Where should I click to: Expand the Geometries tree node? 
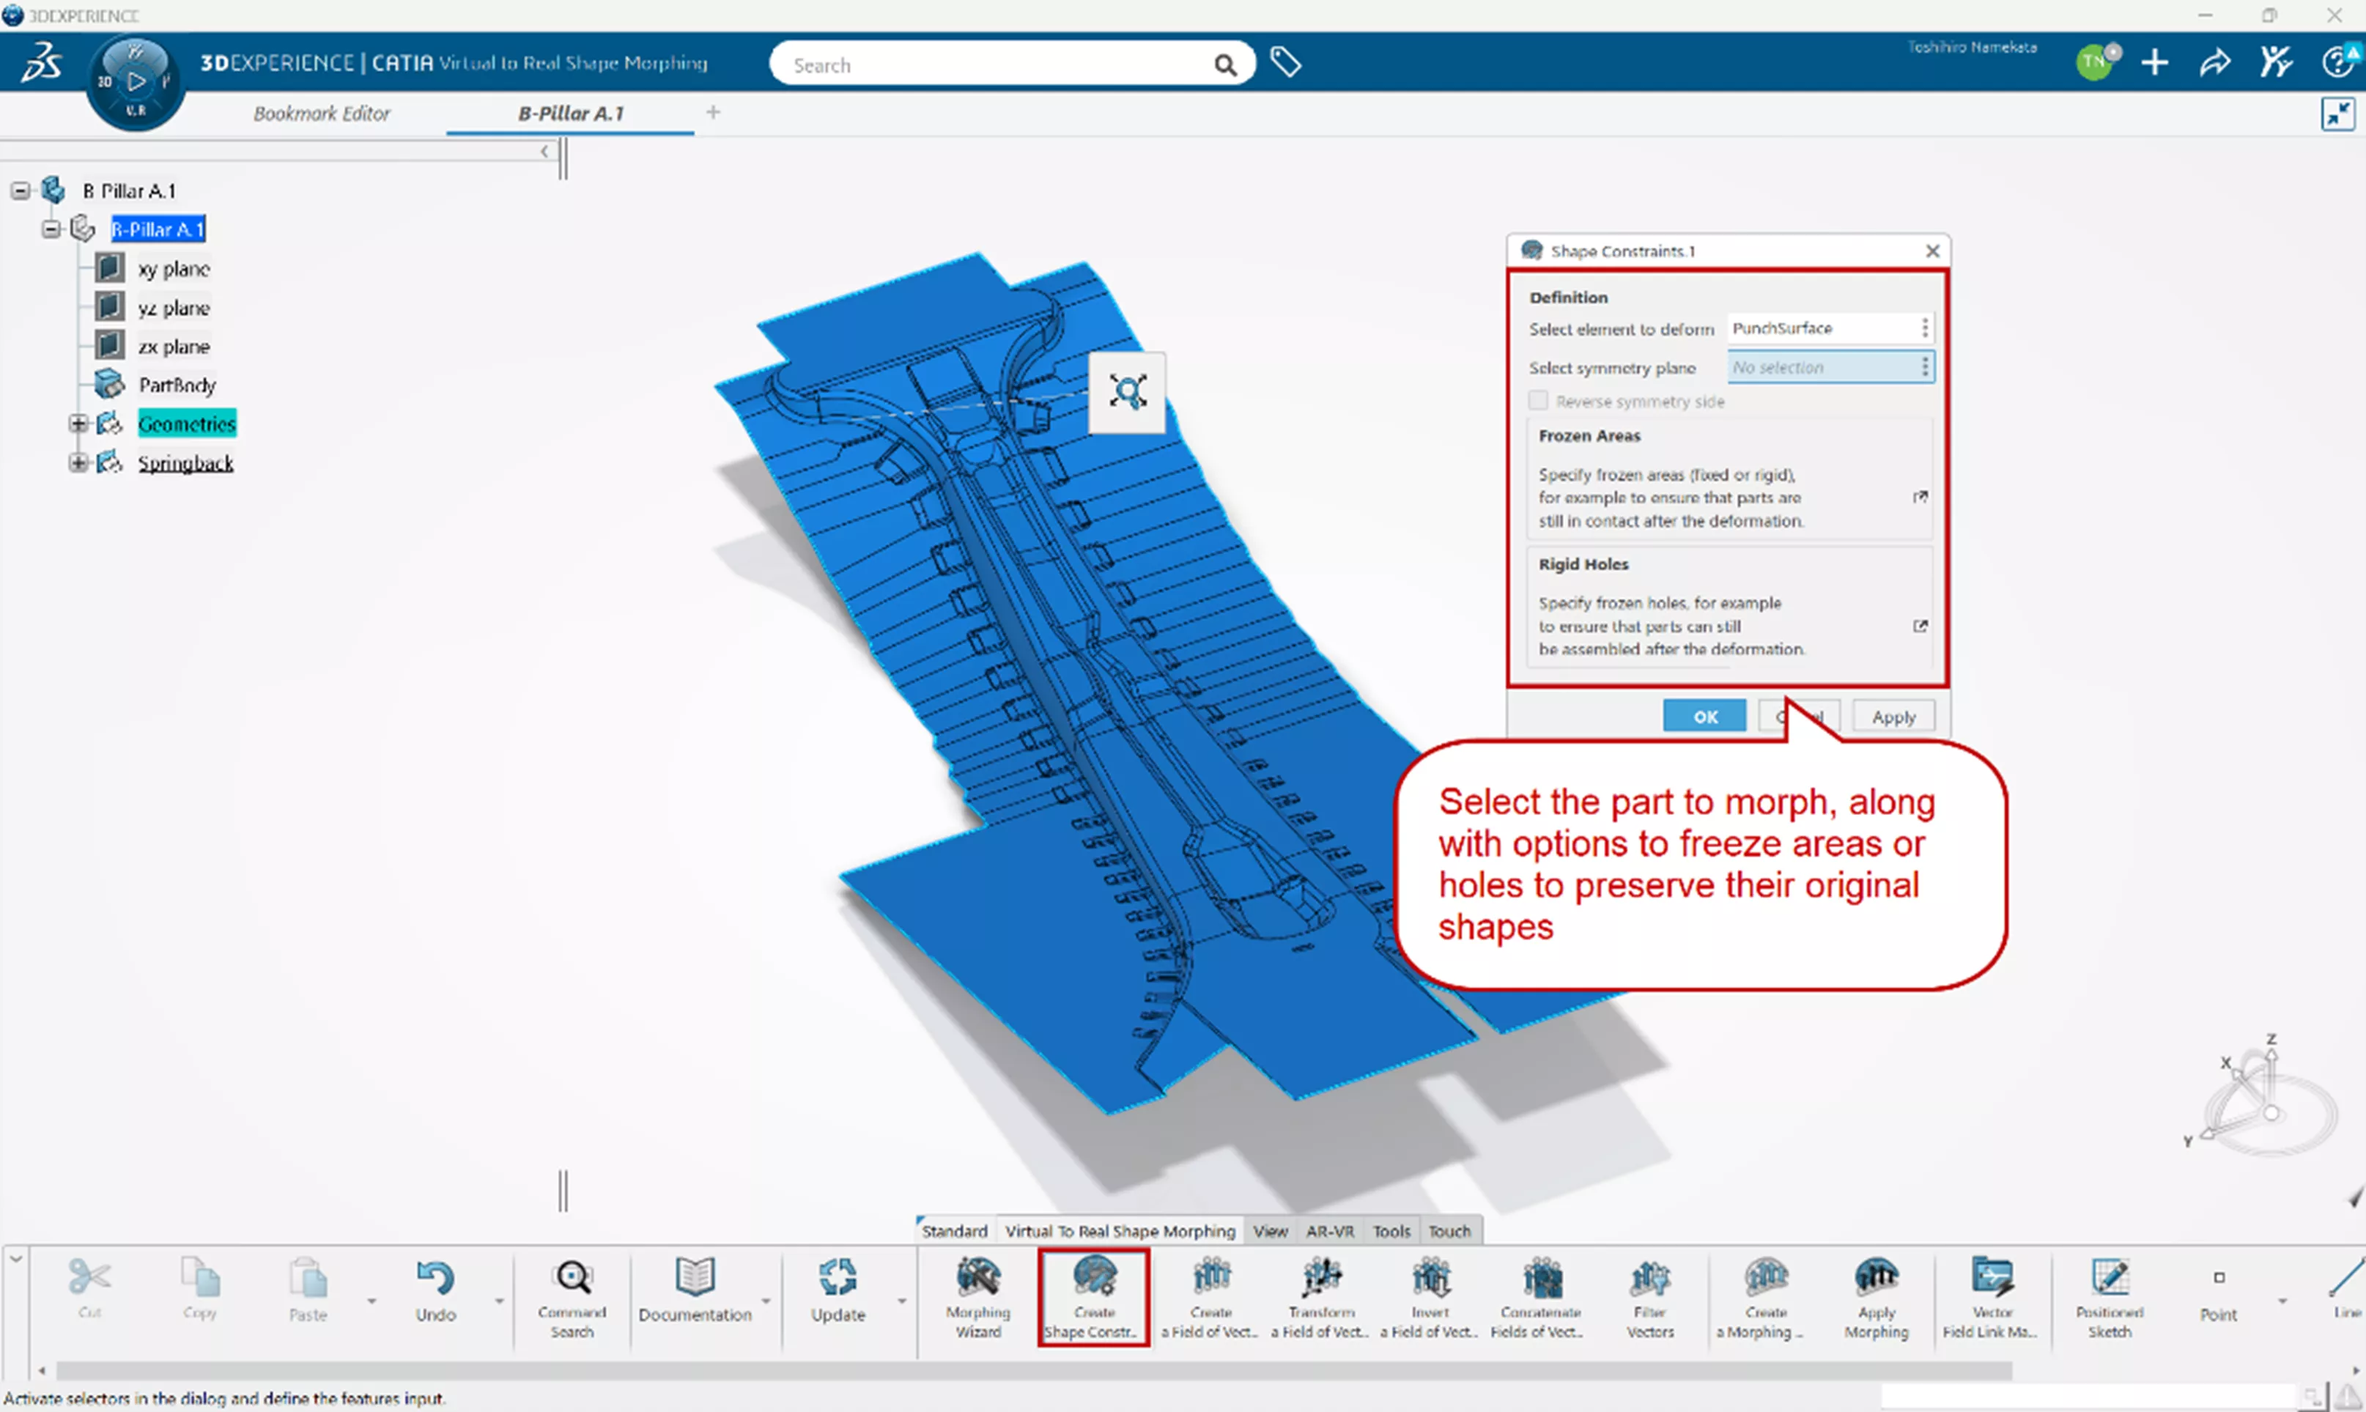tap(79, 424)
